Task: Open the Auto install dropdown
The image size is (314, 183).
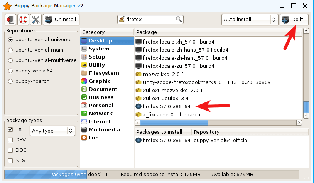Action: tap(250, 20)
